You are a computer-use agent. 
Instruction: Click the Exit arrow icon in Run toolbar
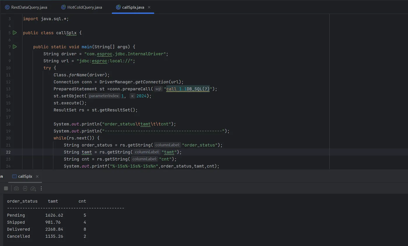[x=25, y=188]
